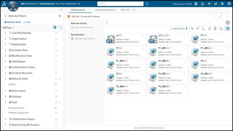Expand the Reservation tag
This screenshot has width=233, height=131.
click(x=6, y=91)
